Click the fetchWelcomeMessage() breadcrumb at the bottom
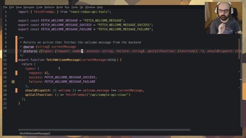The height and width of the screenshot is (138, 246). [x=35, y=133]
